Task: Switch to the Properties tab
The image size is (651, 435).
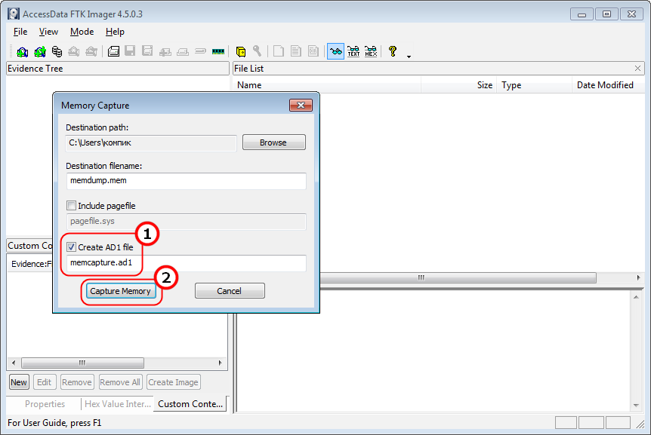Action: coord(45,404)
